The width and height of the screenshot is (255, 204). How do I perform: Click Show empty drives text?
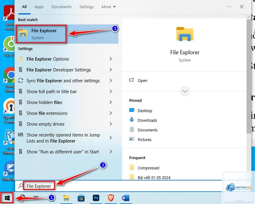[x=45, y=124]
